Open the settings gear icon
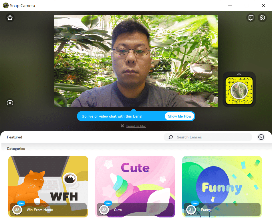Screen dimensions: 272x220 pyautogui.click(x=262, y=18)
